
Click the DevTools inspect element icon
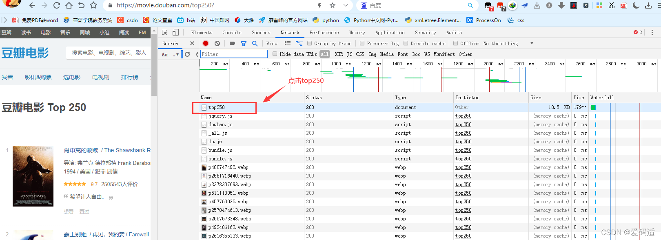pos(165,32)
